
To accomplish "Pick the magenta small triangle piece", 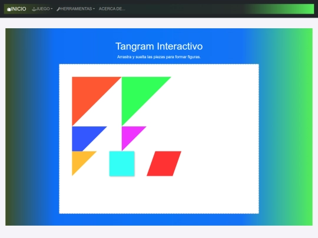I will (130, 135).
